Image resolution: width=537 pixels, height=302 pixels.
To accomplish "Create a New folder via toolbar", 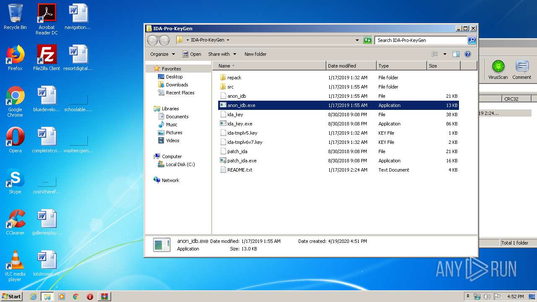I will pyautogui.click(x=255, y=54).
